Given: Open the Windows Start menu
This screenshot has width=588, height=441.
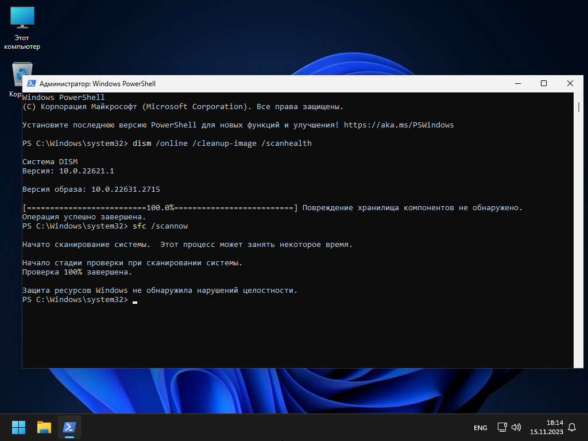Looking at the screenshot, I should pos(18,427).
